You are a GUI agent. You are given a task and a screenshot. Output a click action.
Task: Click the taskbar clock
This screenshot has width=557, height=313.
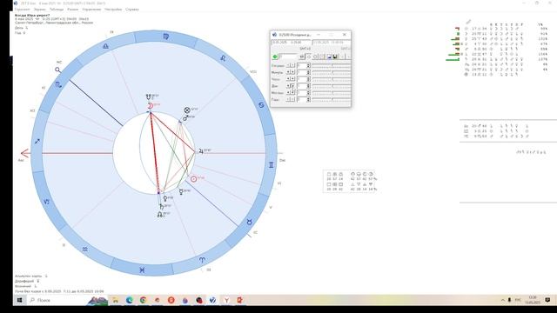point(533,300)
